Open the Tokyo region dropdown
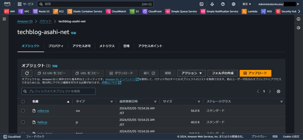The height and width of the screenshot is (140, 303). coord(247,4)
